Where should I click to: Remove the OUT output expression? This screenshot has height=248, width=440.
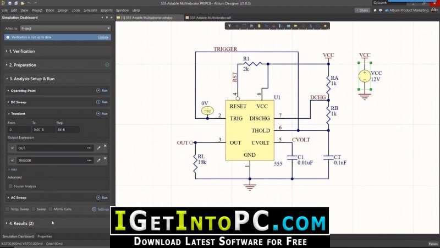pyautogui.click(x=105, y=146)
